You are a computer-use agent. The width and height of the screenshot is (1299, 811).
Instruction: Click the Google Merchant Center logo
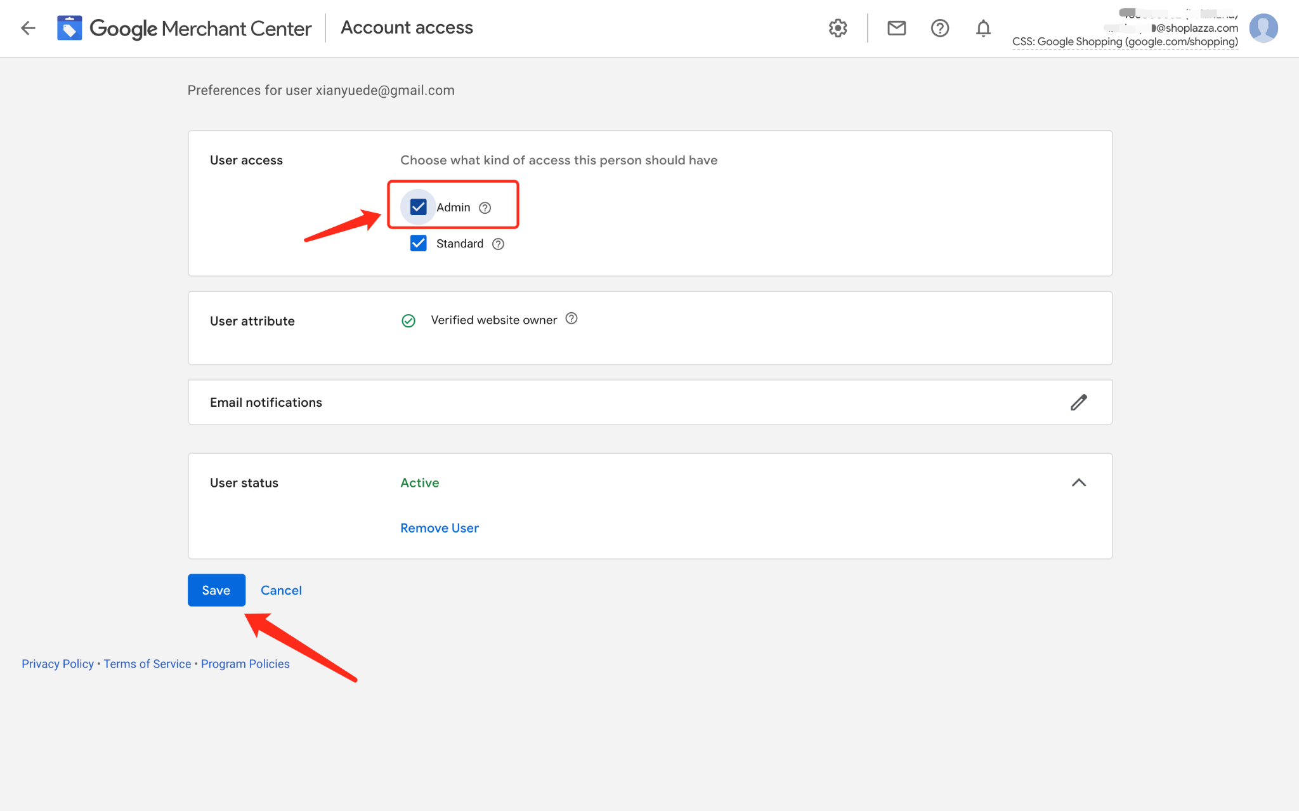point(184,28)
